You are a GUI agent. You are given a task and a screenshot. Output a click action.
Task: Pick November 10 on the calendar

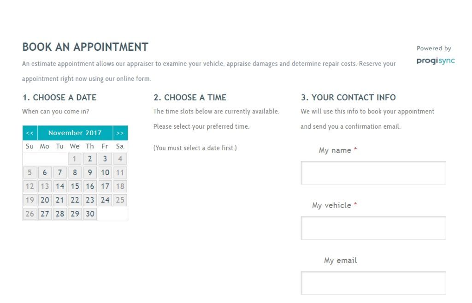point(105,173)
